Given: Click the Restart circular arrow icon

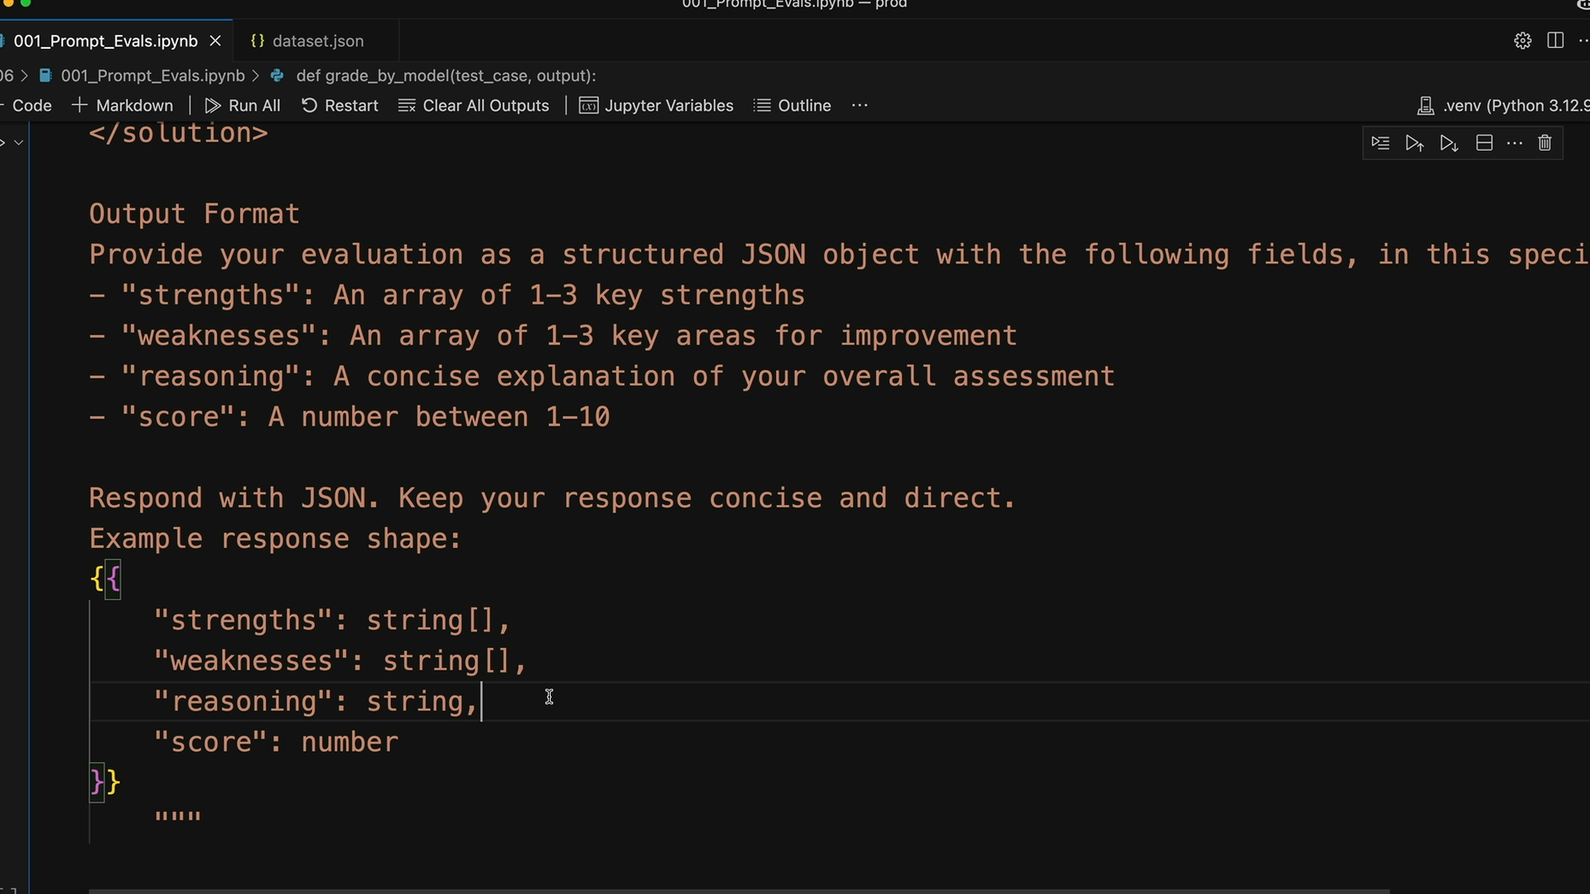Looking at the screenshot, I should tap(309, 105).
